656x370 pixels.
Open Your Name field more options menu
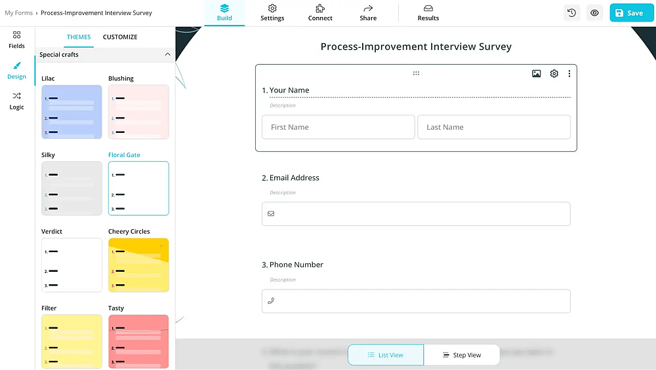click(569, 73)
